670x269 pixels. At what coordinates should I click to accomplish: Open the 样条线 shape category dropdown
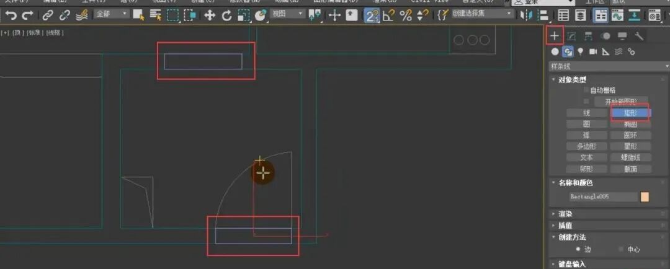point(609,66)
